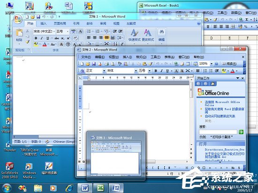Toggle Superscript in the Word 2007 ribbon
Image resolution: width=258 pixels, height=193 pixels.
click(68, 38)
